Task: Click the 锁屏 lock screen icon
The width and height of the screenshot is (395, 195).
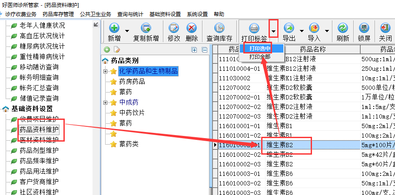Action: (x=364, y=27)
